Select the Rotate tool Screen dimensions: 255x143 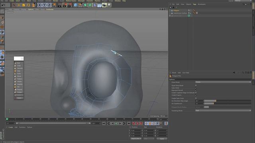point(28,5)
